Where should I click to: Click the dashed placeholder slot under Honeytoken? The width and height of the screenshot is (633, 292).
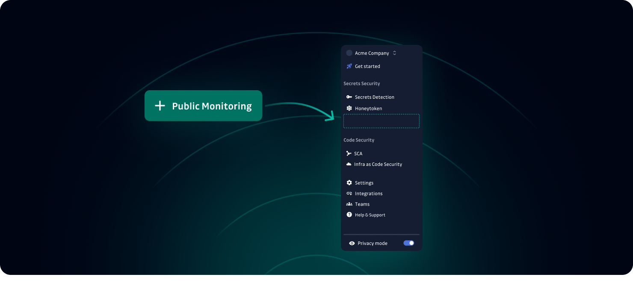[381, 121]
